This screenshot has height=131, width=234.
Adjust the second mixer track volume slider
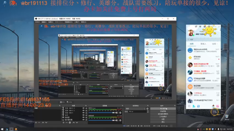pyautogui.click(x=101, y=120)
